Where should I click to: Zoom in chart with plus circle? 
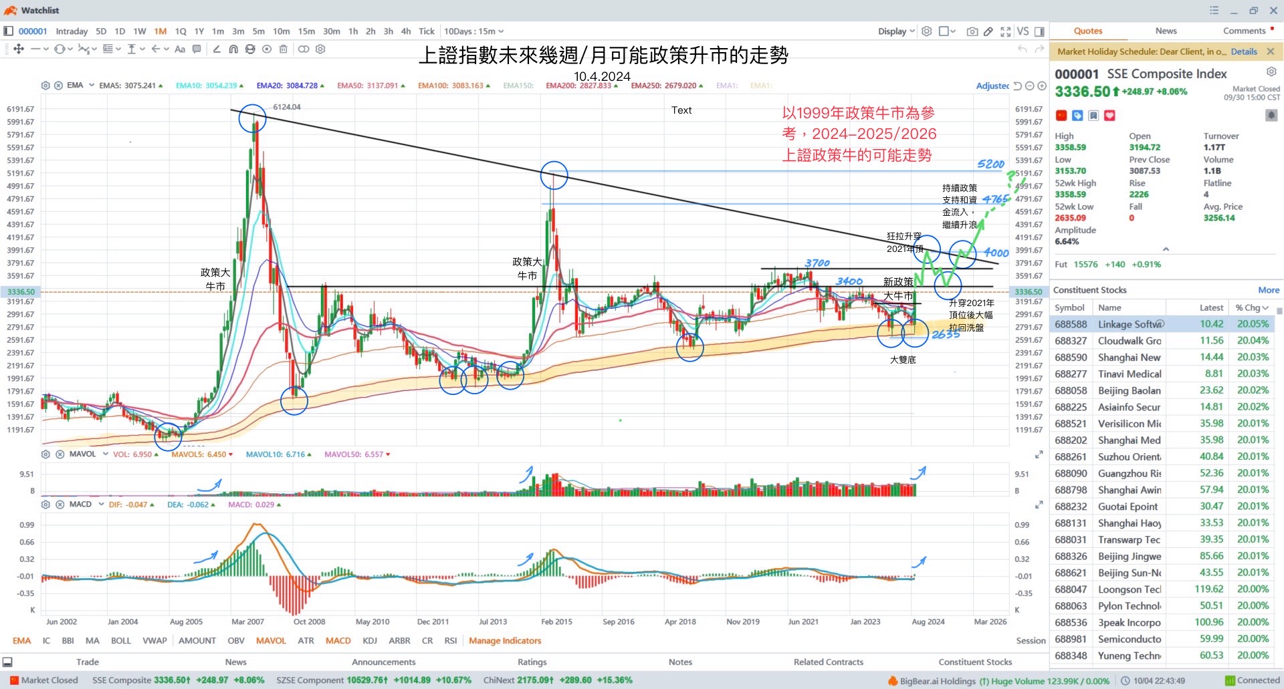pyautogui.click(x=1041, y=86)
